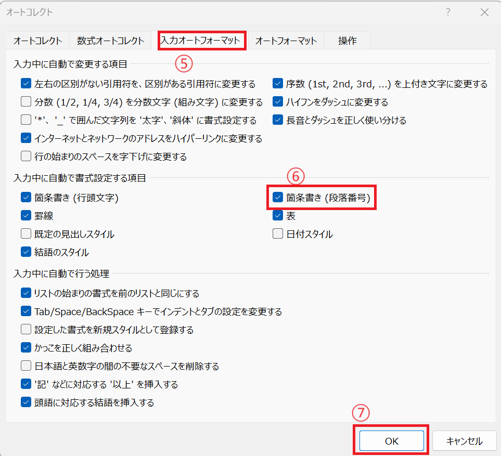Toggle 箇条書き (行頭文字) checkbox

[x=26, y=198]
